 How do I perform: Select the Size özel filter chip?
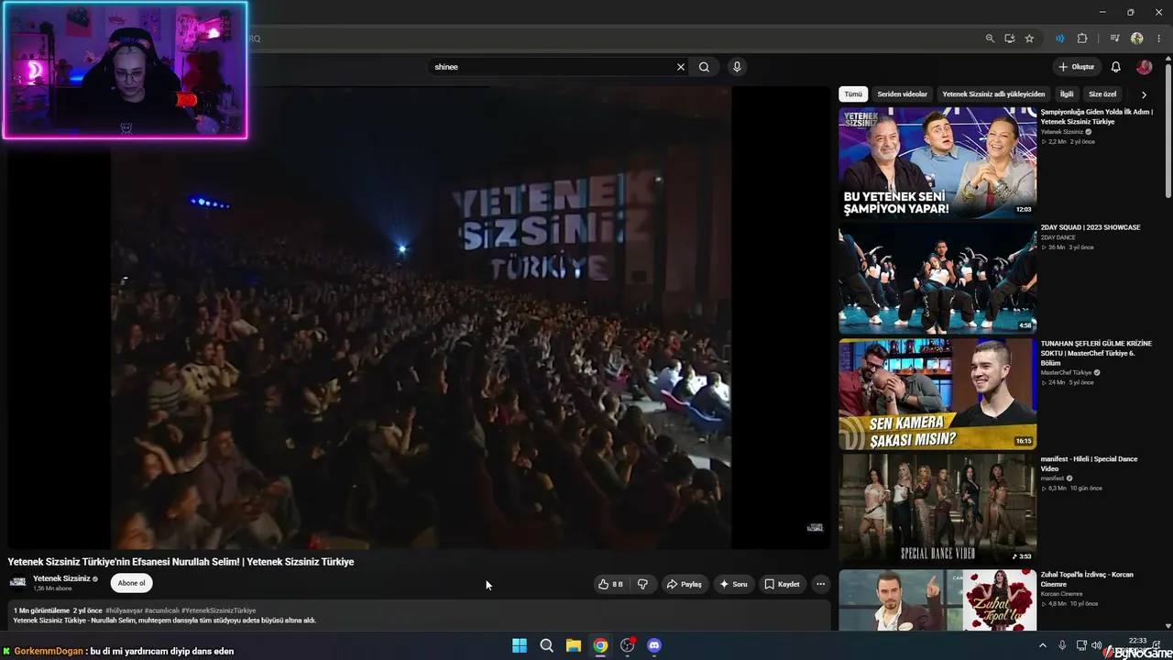(x=1102, y=94)
